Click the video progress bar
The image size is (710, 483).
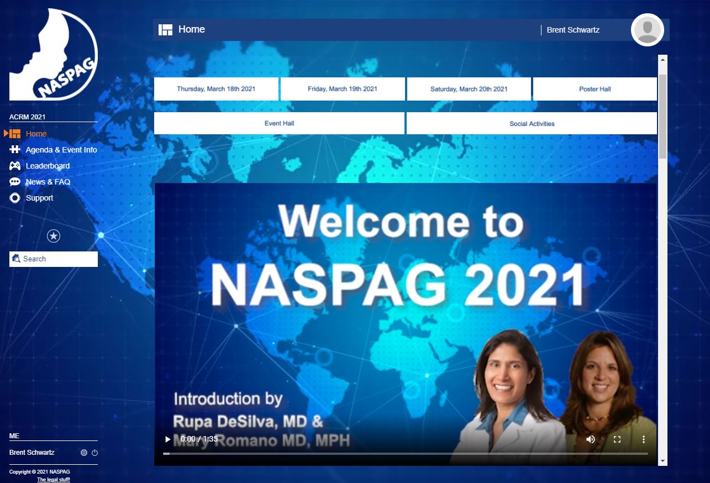point(405,454)
